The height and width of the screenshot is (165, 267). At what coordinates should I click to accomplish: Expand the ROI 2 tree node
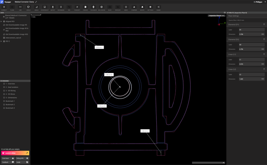click(x=1, y=41)
